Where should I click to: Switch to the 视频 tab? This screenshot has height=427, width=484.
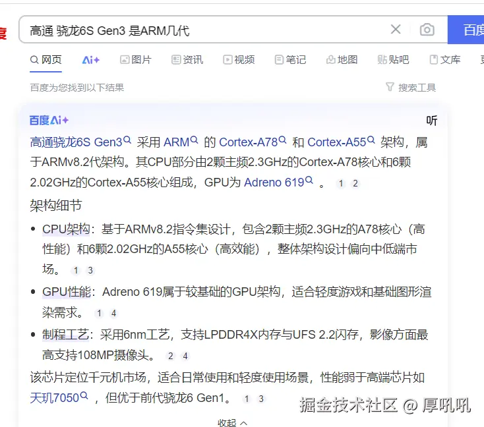pos(239,59)
